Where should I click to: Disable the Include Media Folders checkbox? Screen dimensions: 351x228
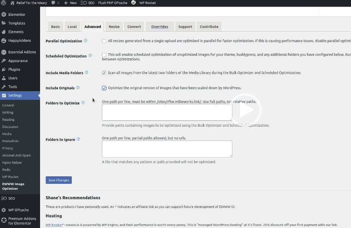(104, 73)
